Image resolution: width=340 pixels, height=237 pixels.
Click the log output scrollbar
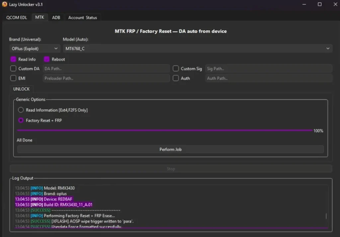(326, 216)
